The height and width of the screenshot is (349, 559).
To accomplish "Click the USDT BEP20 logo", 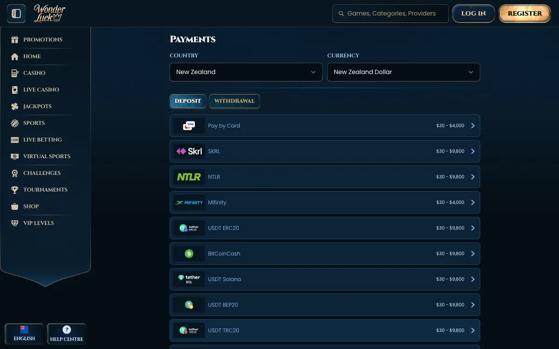I will click(x=189, y=305).
